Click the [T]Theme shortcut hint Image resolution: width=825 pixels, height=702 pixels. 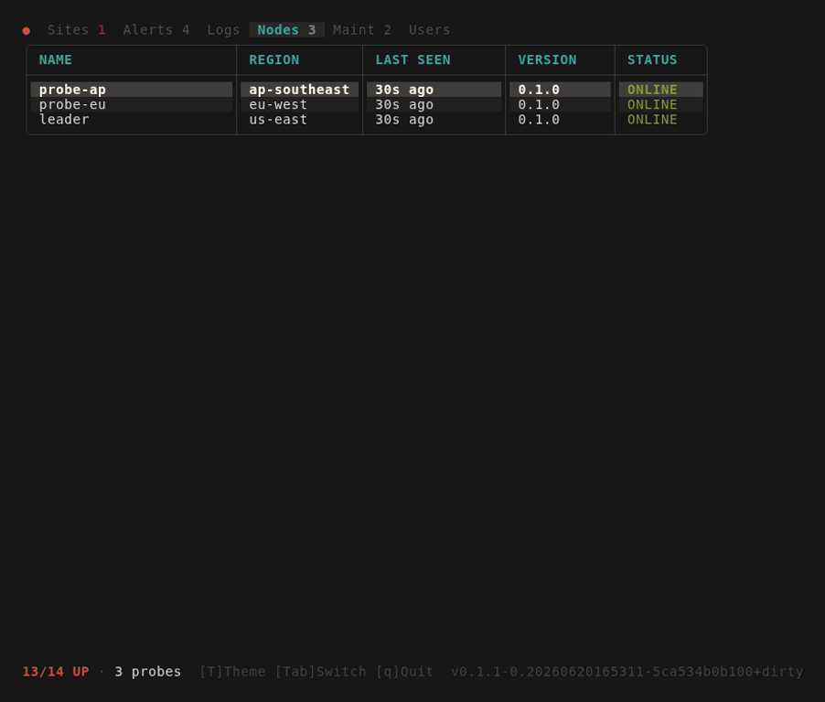(232, 672)
